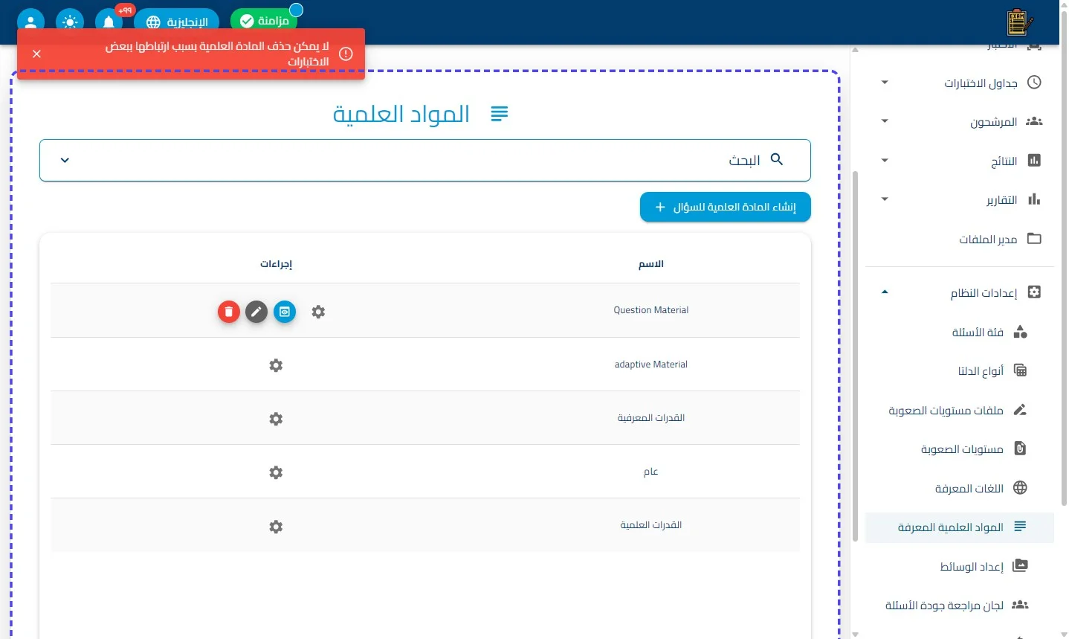Open فئة الأسئلة sidebar item
The image size is (1069, 639).
click(960, 332)
